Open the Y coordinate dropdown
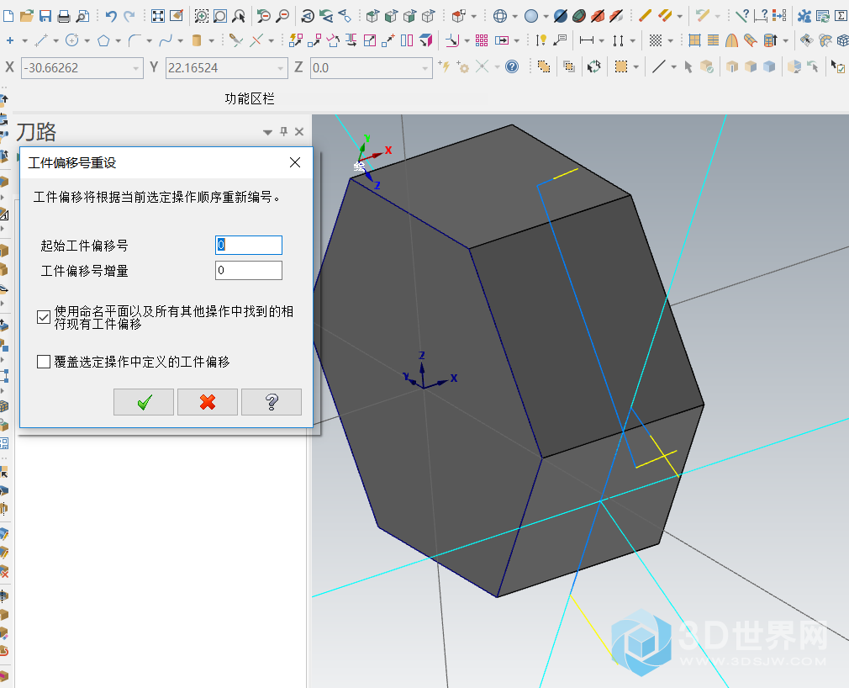849x688 pixels. [280, 68]
